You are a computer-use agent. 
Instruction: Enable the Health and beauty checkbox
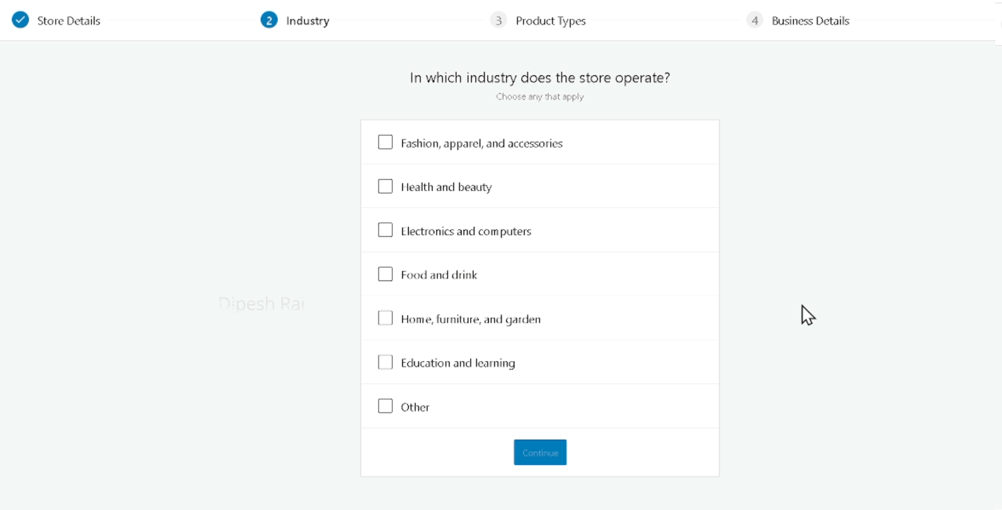pyautogui.click(x=385, y=187)
